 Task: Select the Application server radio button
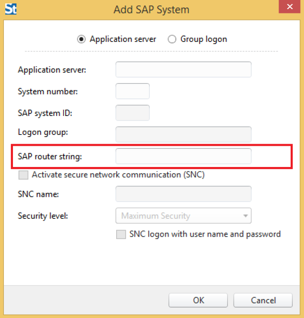pos(81,39)
